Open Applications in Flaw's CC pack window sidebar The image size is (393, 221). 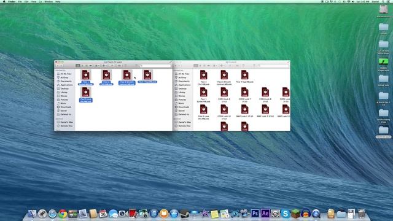point(64,85)
